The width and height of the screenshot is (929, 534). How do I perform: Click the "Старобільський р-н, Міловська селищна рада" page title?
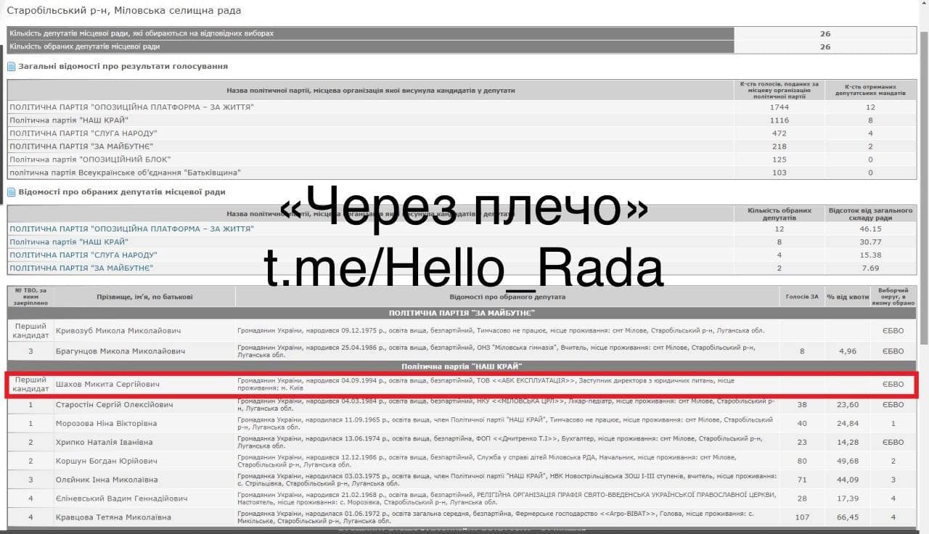(x=124, y=11)
